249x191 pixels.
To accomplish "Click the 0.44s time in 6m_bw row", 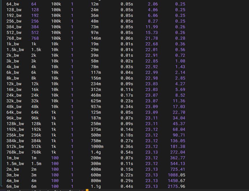I will pos(127,186).
